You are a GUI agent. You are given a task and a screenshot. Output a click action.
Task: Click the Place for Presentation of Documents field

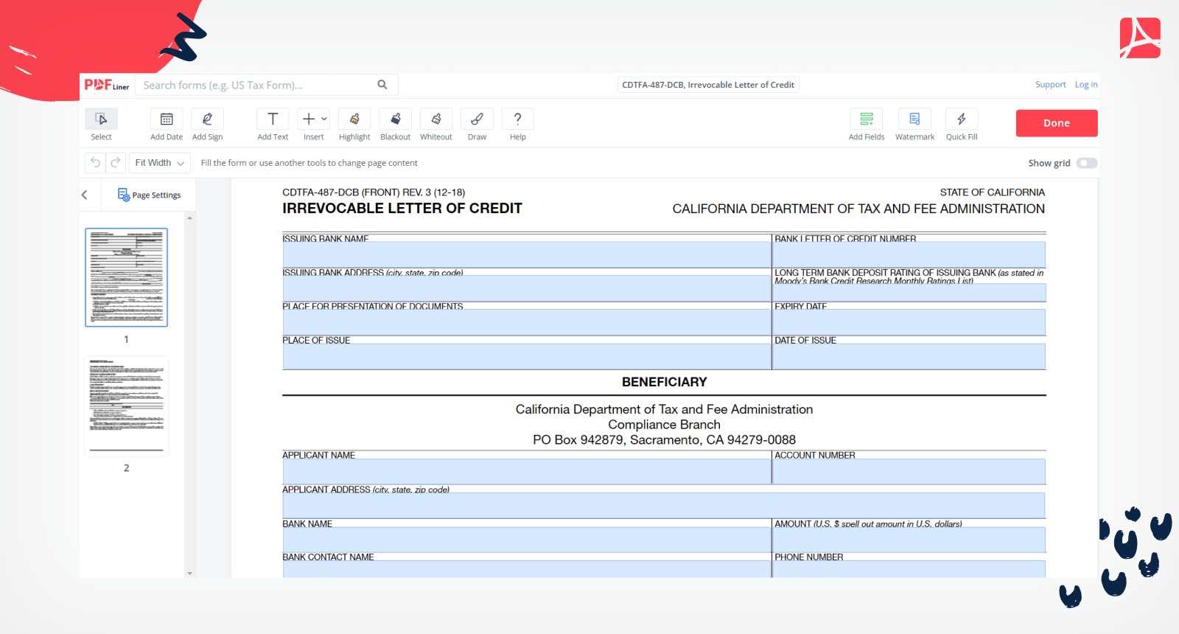pyautogui.click(x=526, y=322)
